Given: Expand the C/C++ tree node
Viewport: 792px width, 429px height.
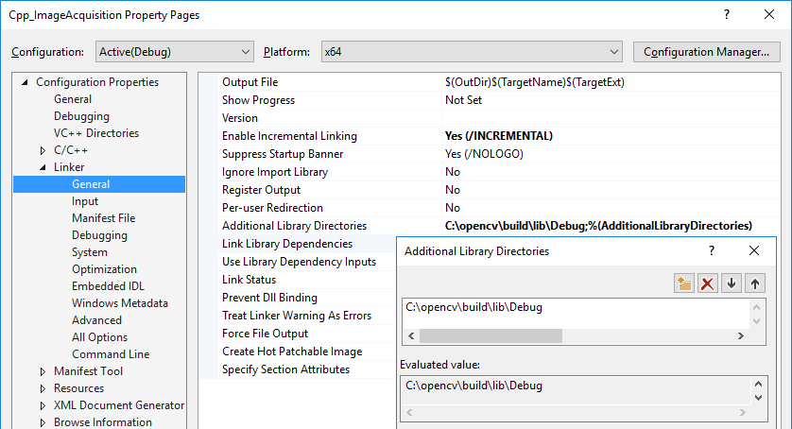Looking at the screenshot, I should [x=43, y=151].
